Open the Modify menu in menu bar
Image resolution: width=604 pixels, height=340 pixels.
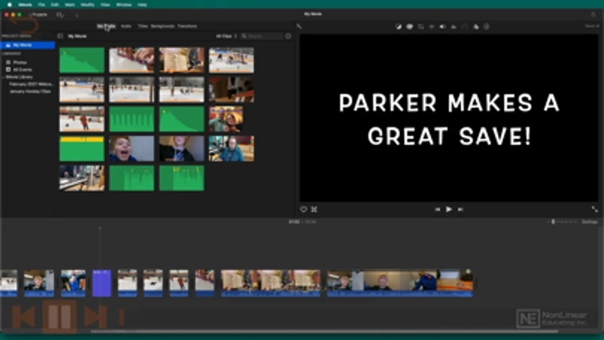click(x=87, y=5)
